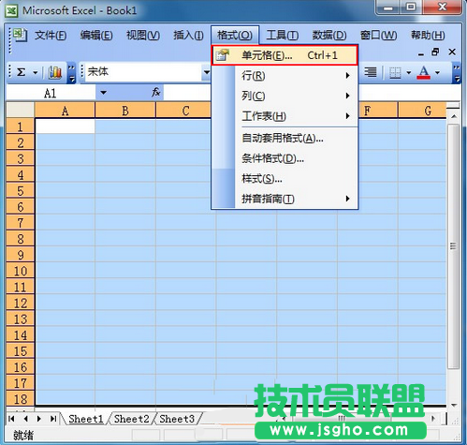Open the Chart Wizard icon
Viewport: 467px width, 445px height.
pyautogui.click(x=55, y=72)
